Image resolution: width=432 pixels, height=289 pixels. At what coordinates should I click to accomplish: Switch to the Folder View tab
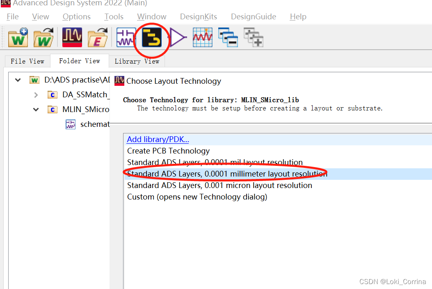[80, 61]
